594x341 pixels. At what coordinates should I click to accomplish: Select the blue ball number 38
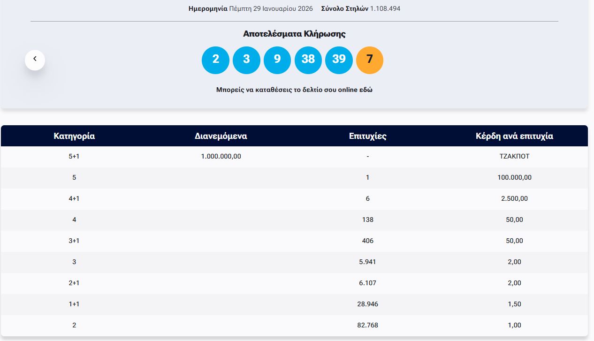click(308, 60)
